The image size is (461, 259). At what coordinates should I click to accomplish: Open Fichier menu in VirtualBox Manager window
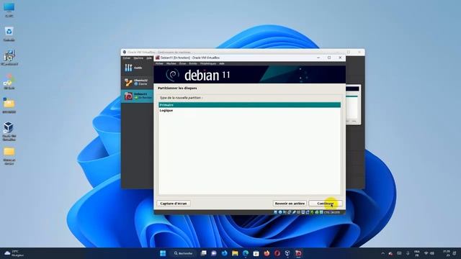click(127, 58)
